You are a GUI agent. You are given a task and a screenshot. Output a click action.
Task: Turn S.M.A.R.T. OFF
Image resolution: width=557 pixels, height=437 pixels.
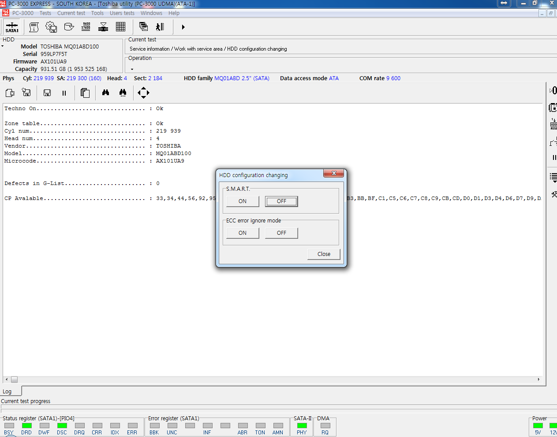click(x=281, y=201)
